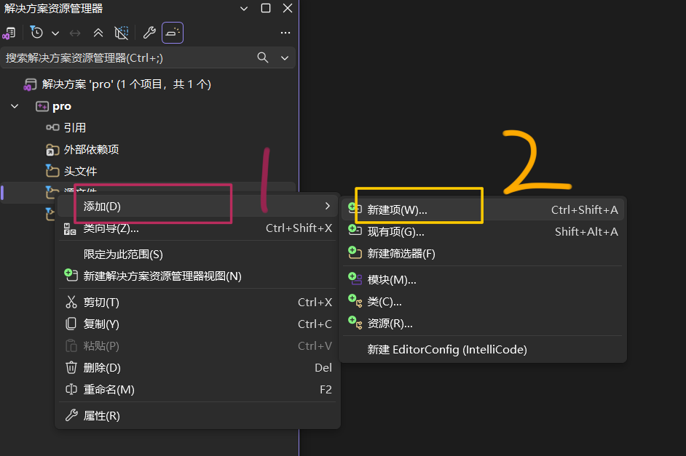Open the Solution Explorer window position dropdown
The width and height of the screenshot is (686, 456).
coord(244,8)
